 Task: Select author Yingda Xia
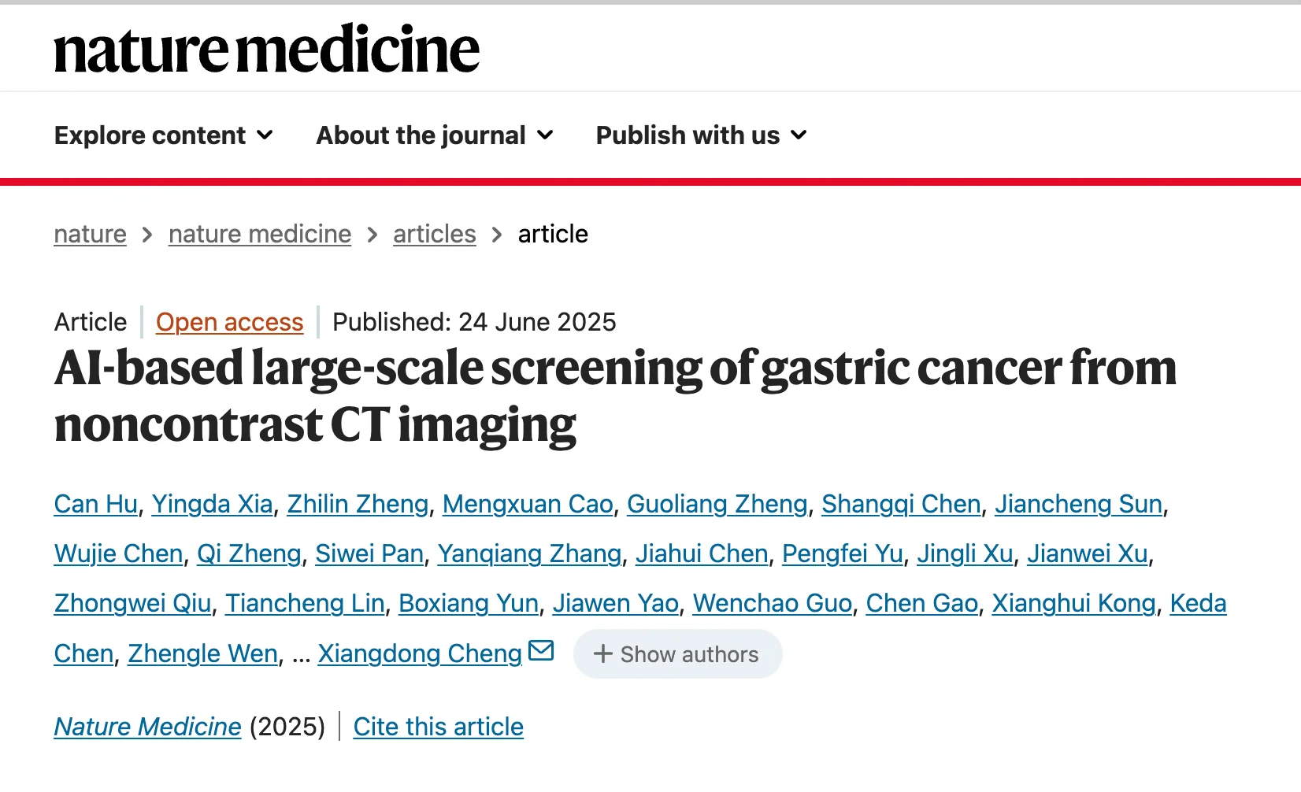(x=212, y=504)
